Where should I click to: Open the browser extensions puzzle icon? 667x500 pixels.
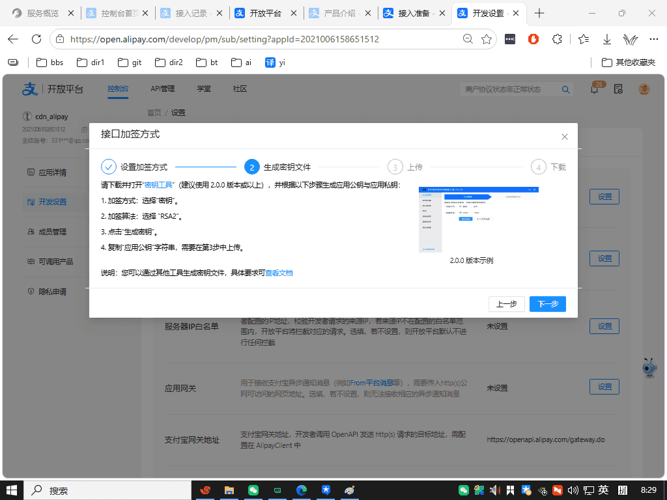pos(557,39)
